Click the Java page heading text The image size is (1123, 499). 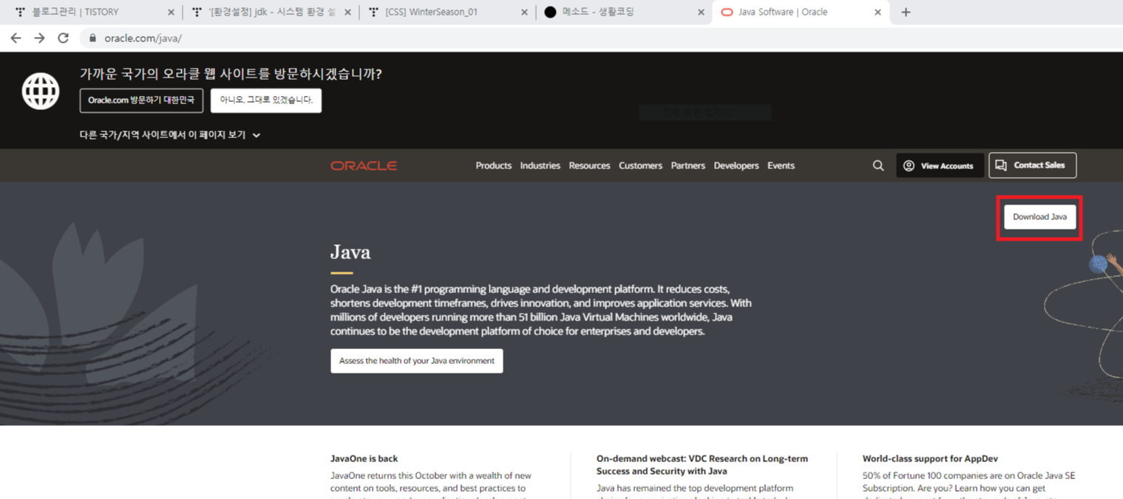coord(350,252)
